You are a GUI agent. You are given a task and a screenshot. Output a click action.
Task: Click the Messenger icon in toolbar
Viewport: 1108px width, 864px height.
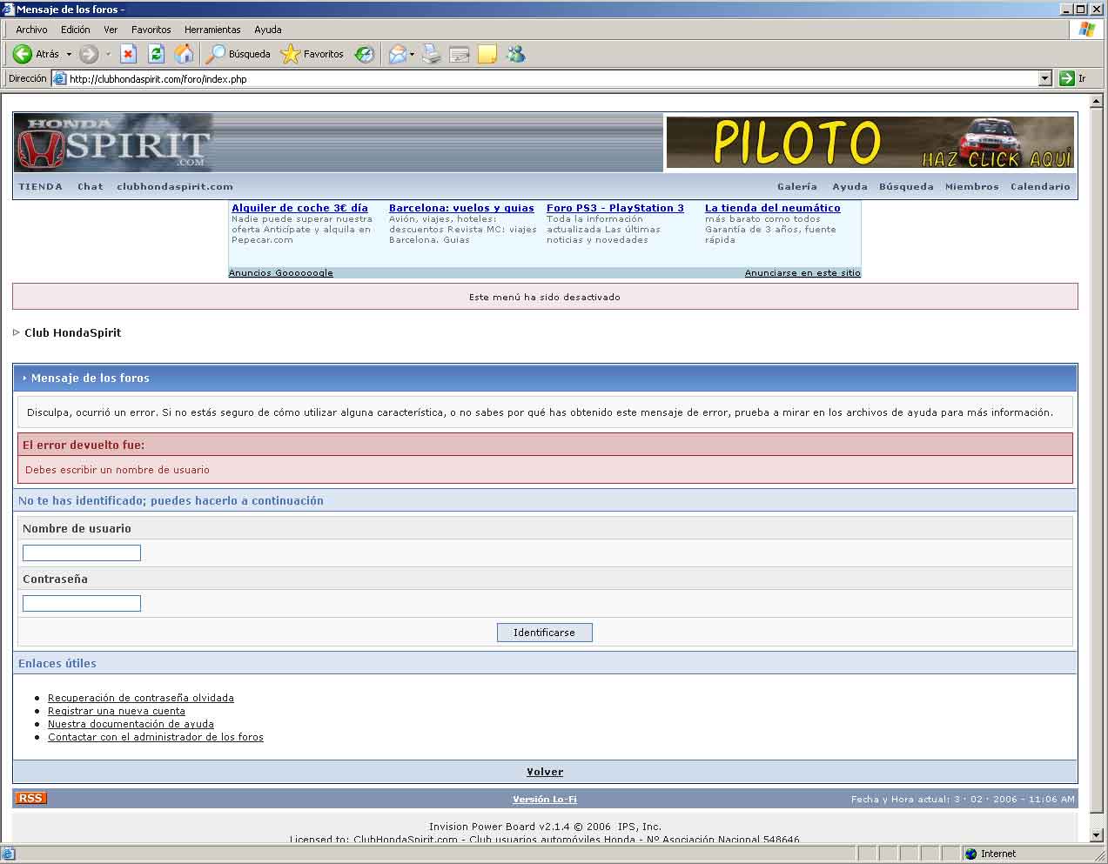pyautogui.click(x=516, y=54)
